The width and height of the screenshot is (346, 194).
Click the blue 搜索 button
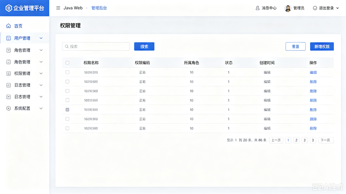(x=144, y=47)
